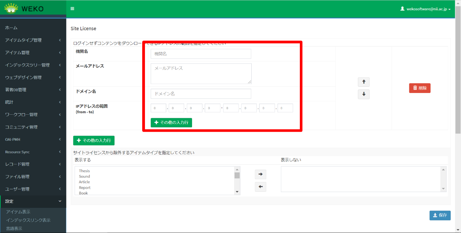Select Thesis in the 表示する list

pyautogui.click(x=84, y=171)
